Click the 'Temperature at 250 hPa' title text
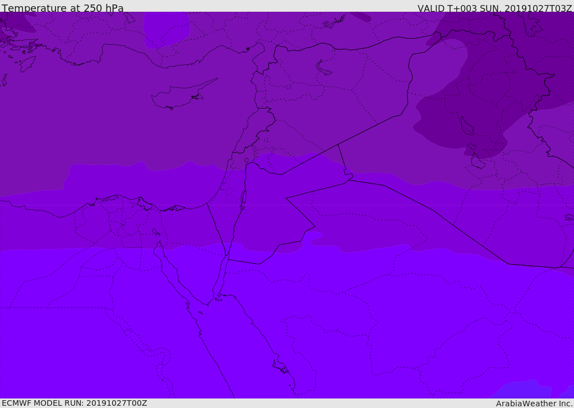Screen dimensions: 574x408 tap(63, 8)
